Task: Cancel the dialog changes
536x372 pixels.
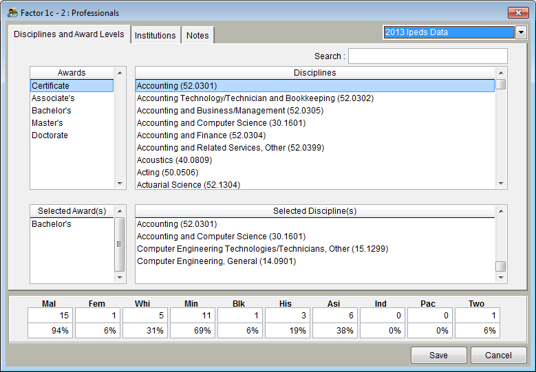Action: coord(498,355)
